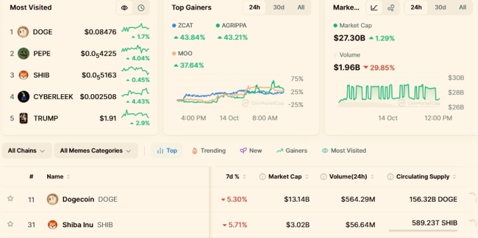Select 24h in Top Gainers
This screenshot has height=238, width=478.
point(255,7)
